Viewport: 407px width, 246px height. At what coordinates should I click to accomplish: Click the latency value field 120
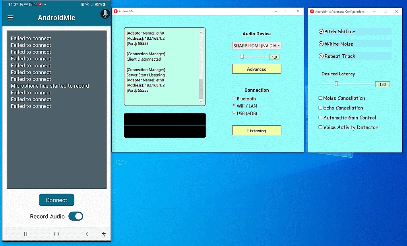[x=382, y=84]
